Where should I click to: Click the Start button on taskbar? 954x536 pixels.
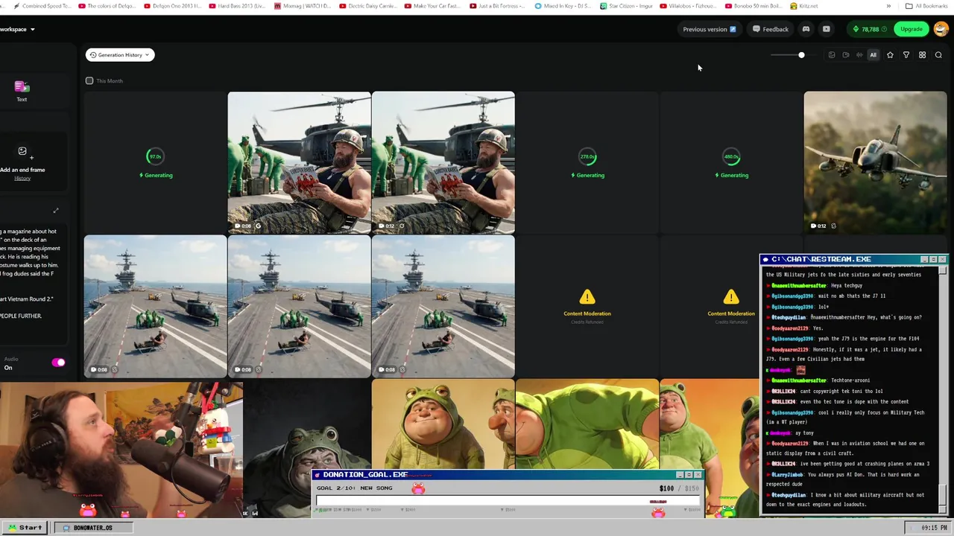point(25,527)
